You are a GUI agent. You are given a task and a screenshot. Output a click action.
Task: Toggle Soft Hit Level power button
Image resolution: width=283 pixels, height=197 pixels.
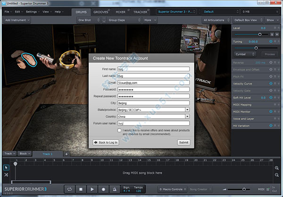tap(271, 97)
